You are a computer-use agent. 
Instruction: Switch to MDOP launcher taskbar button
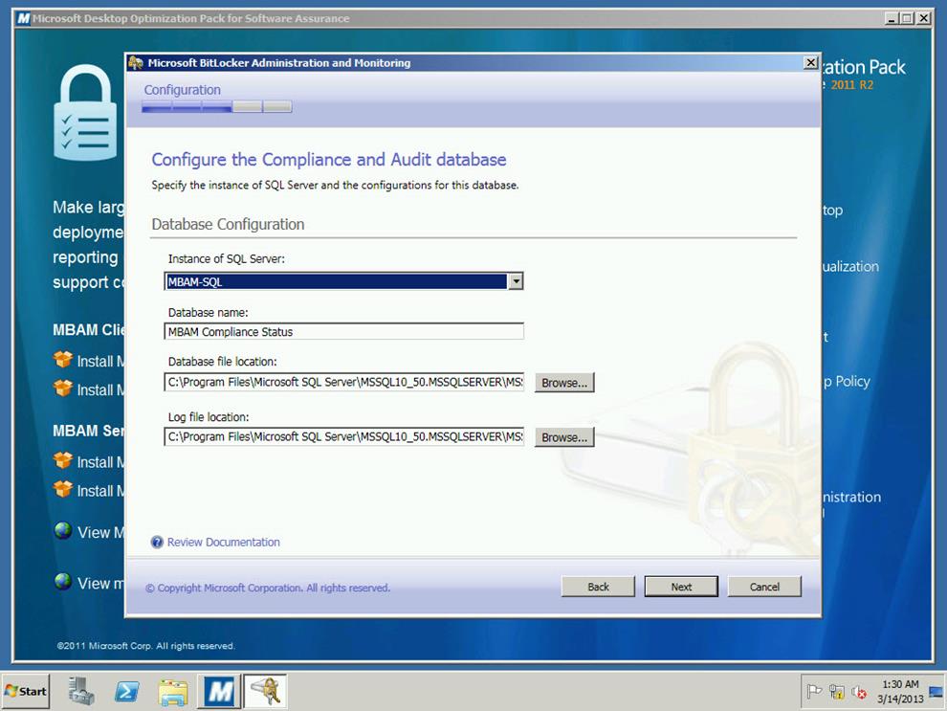point(219,691)
